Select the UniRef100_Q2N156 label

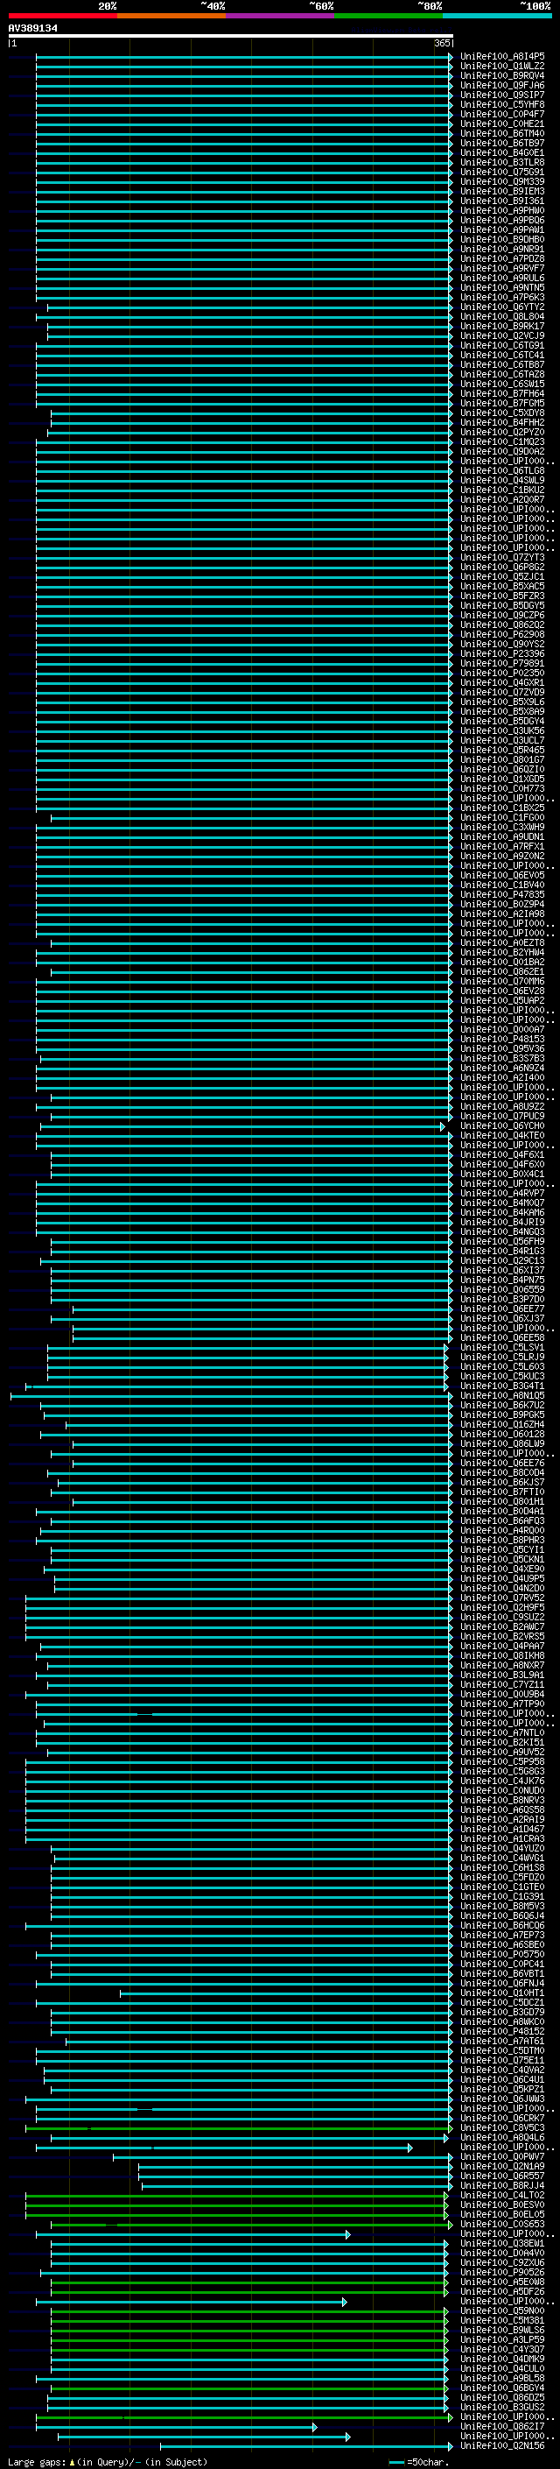click(502, 2446)
